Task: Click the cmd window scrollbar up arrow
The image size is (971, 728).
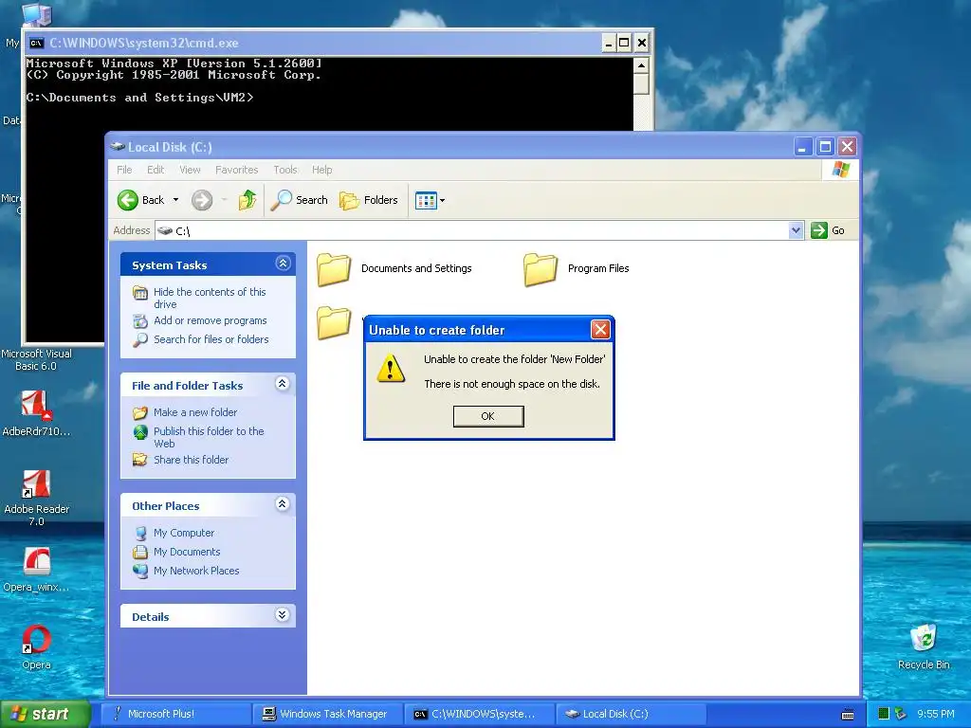Action: click(x=642, y=65)
